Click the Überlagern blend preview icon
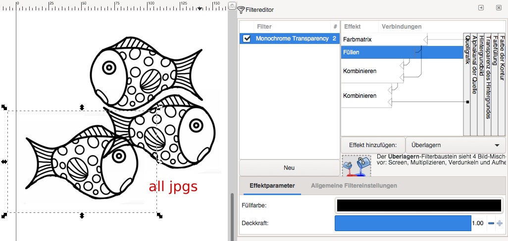Screen dimensions: 508x241 click(x=356, y=167)
